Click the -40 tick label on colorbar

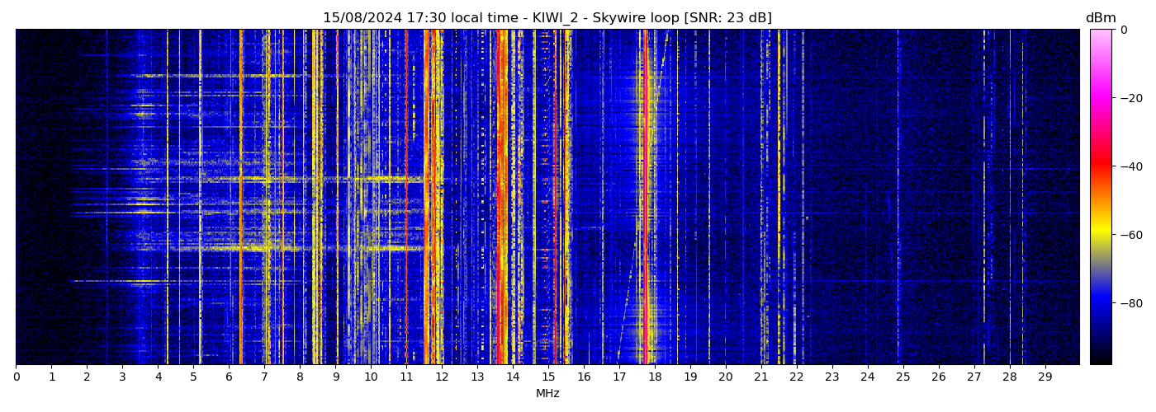pyautogui.click(x=1129, y=166)
